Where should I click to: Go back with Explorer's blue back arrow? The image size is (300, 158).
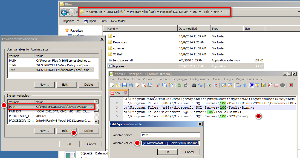pos(64,12)
